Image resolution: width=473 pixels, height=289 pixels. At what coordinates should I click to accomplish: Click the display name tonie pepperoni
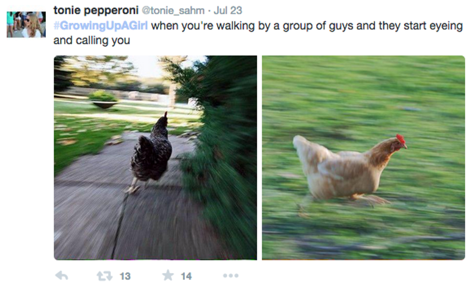click(96, 10)
